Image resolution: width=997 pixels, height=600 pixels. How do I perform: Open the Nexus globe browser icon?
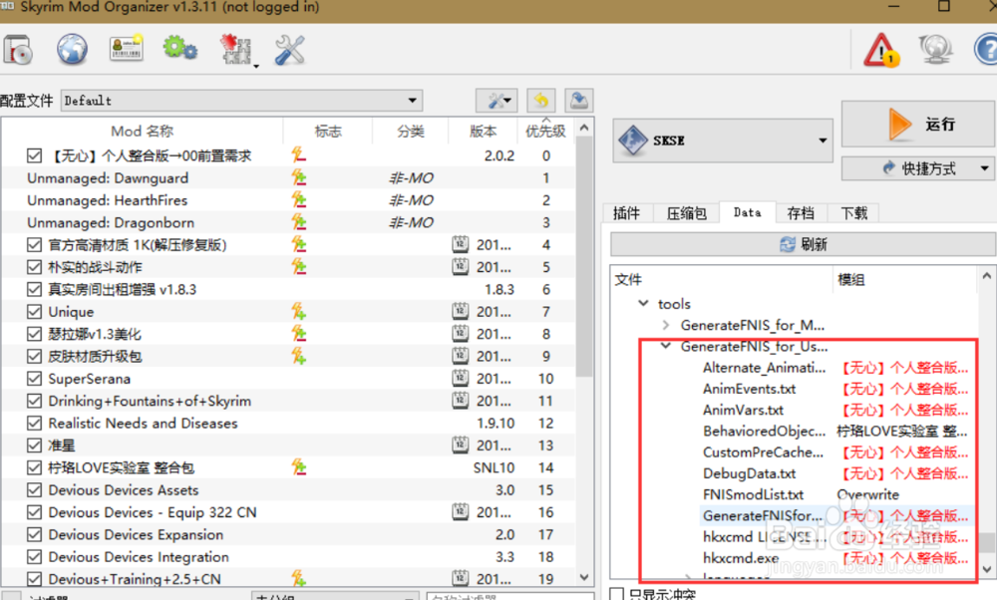(x=72, y=50)
